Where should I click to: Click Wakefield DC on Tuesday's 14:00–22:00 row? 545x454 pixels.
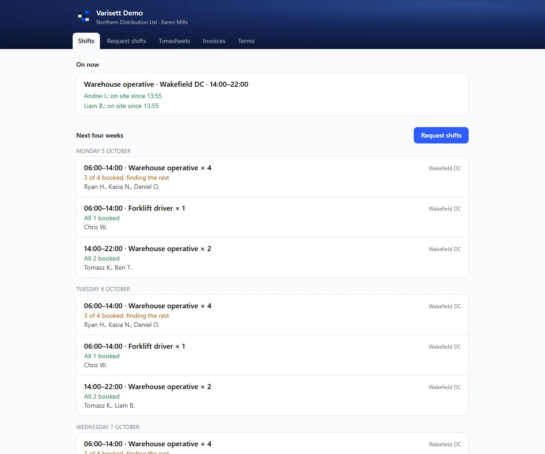[x=445, y=387]
